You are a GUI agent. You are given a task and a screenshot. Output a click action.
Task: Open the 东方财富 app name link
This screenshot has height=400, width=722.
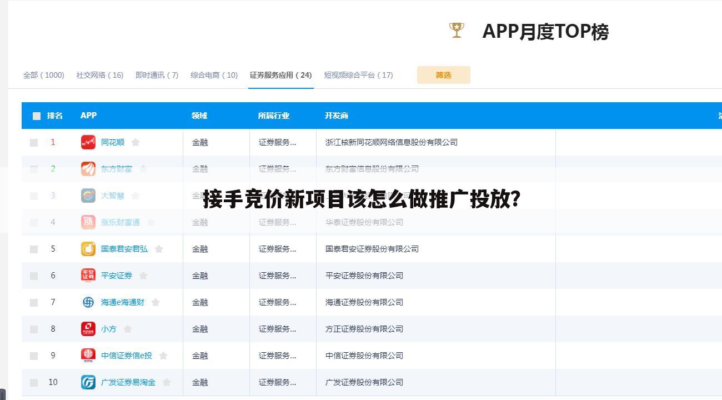pos(116,169)
